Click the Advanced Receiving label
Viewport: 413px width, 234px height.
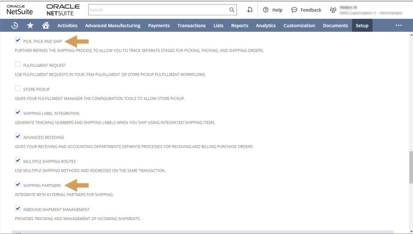(x=44, y=137)
